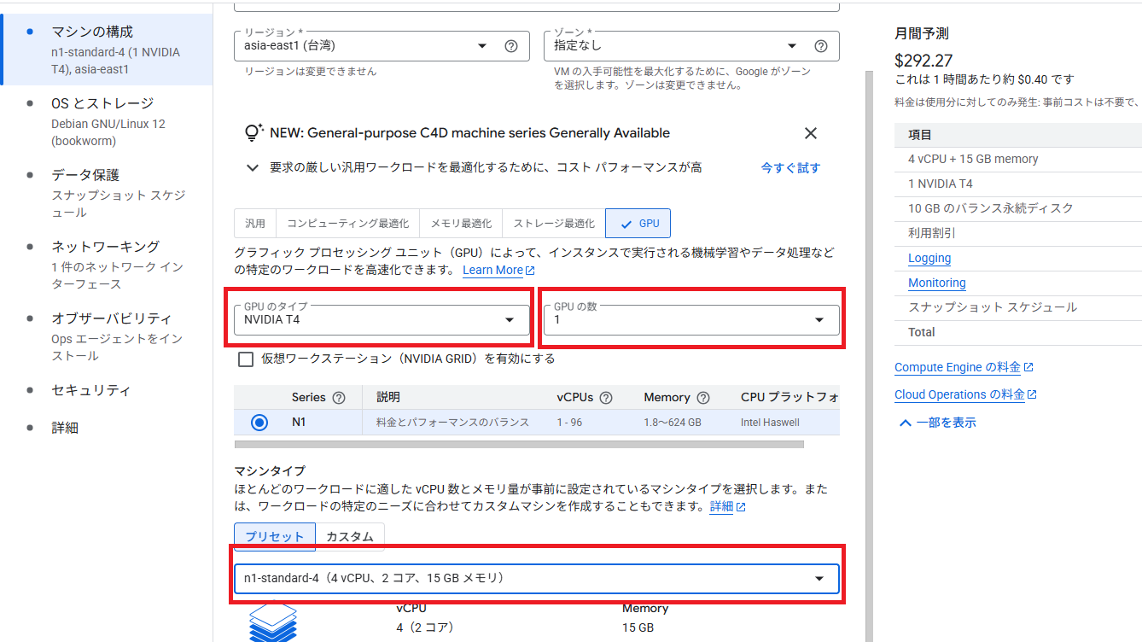Switch to コンピューティング最適化 tab
Screen dimensions: 1142x642
tap(347, 224)
